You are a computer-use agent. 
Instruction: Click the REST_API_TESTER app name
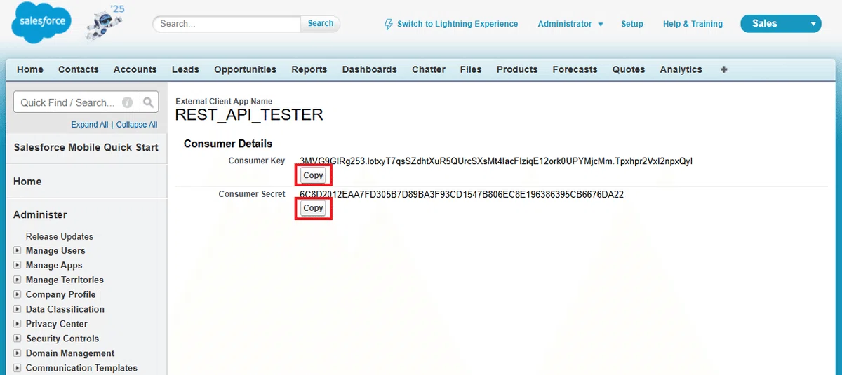[x=249, y=115]
